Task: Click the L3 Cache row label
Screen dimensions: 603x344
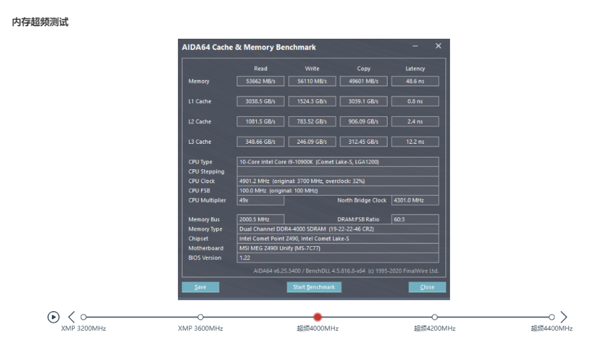Action: [x=200, y=142]
